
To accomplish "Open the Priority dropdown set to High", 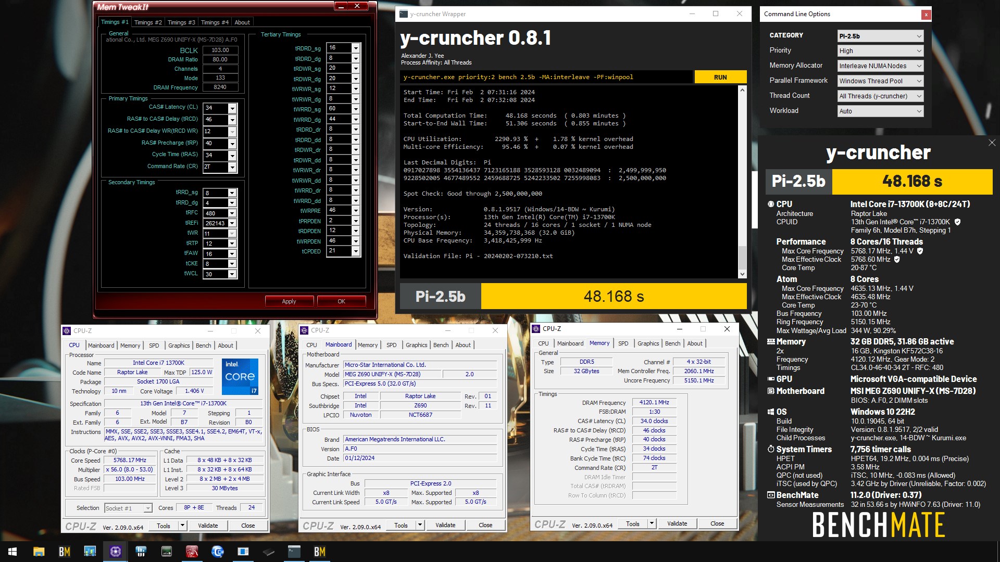I will pos(880,50).
